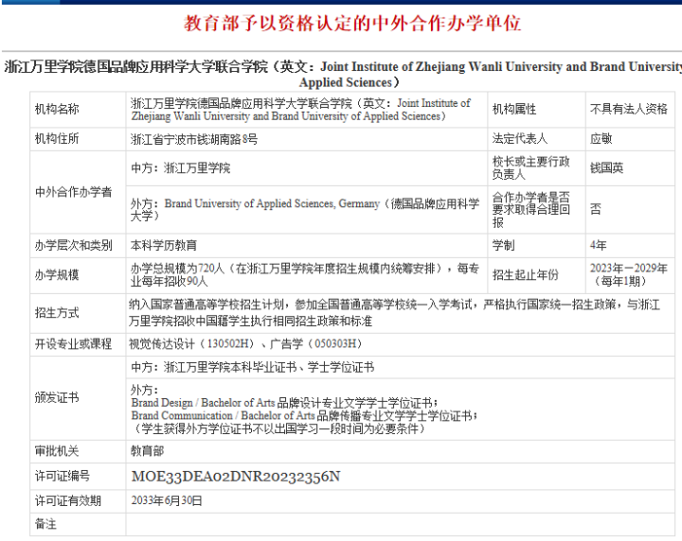Click the address 浙江省宁波市钱湖南路8号
Image resolution: width=682 pixels, height=541 pixels.
coord(194,139)
